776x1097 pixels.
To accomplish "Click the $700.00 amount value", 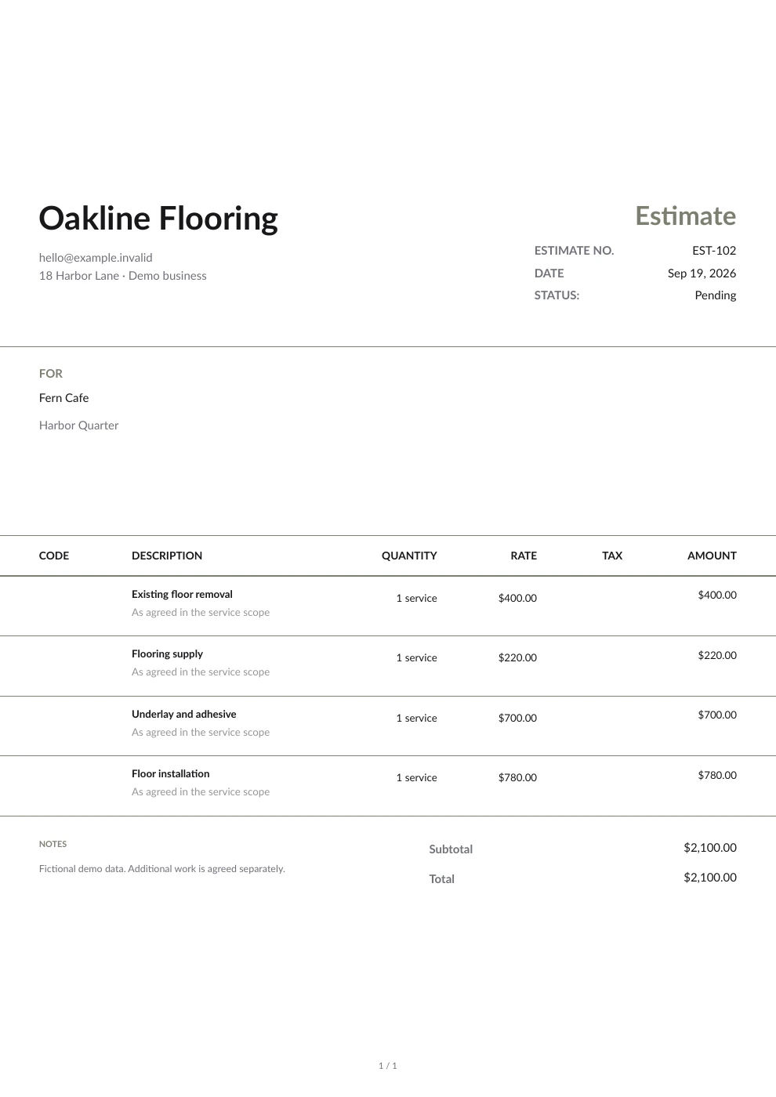I will (717, 715).
